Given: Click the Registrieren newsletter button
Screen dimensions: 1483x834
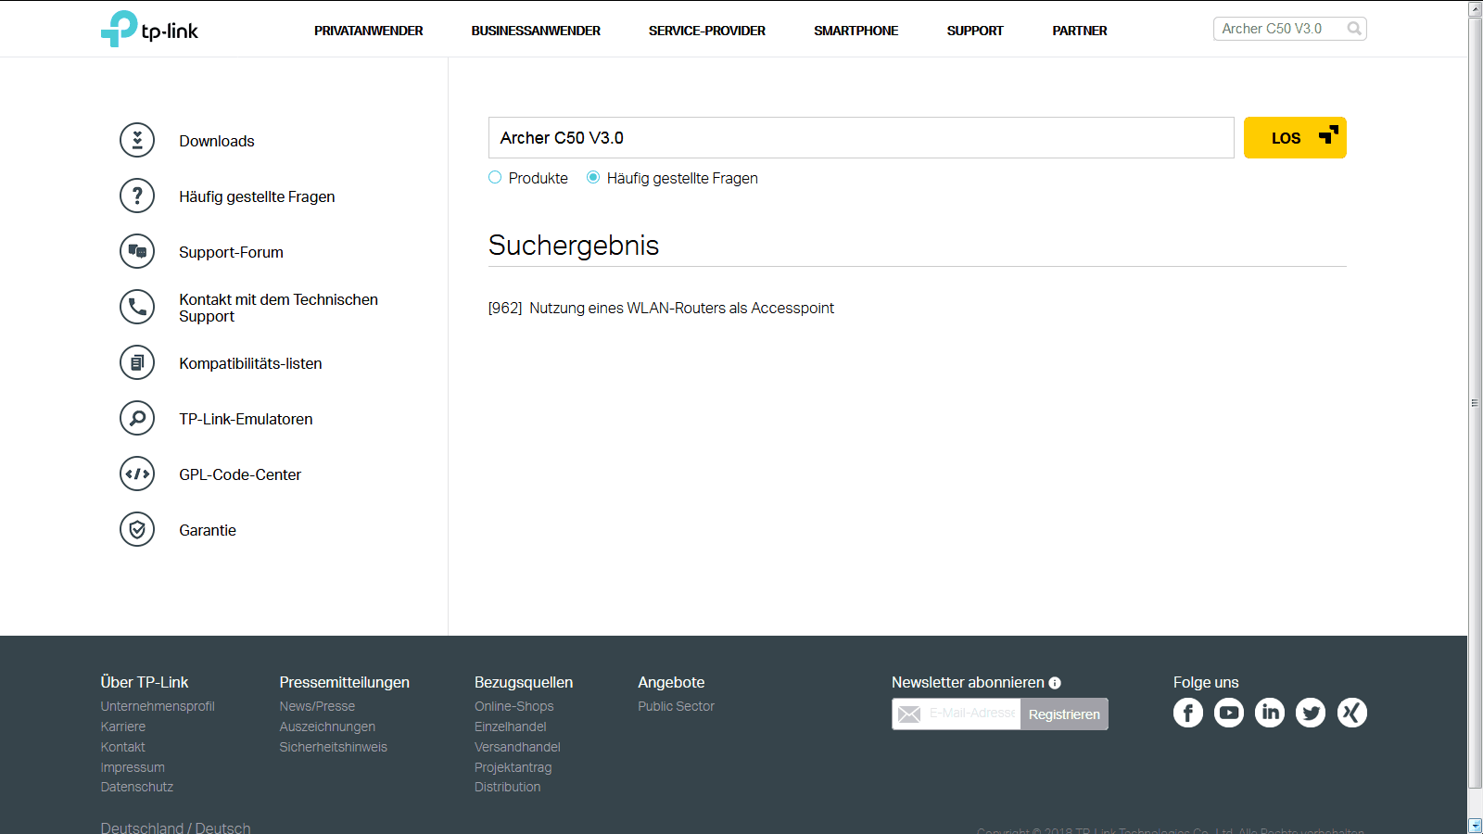Looking at the screenshot, I should 1064,714.
